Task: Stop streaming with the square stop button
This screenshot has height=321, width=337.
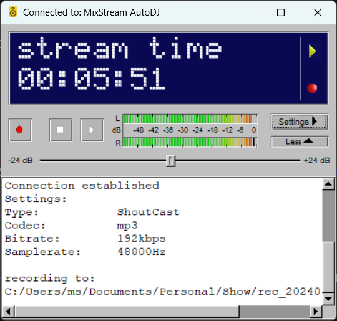Action: tap(61, 130)
